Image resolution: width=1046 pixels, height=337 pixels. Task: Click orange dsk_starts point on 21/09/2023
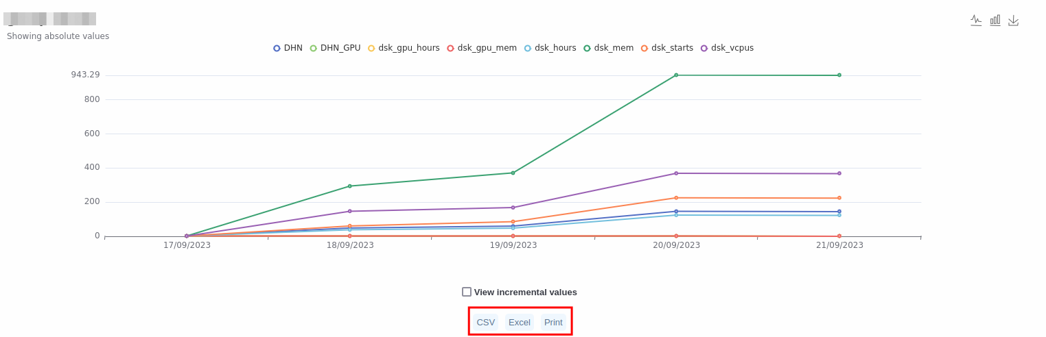839,198
